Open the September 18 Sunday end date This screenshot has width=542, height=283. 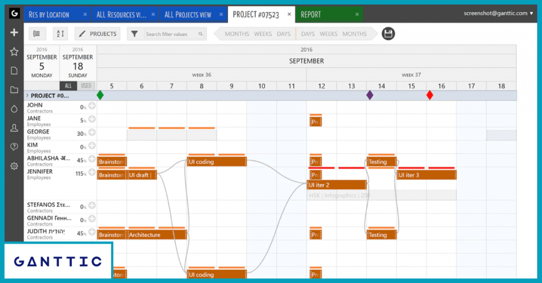tap(78, 63)
